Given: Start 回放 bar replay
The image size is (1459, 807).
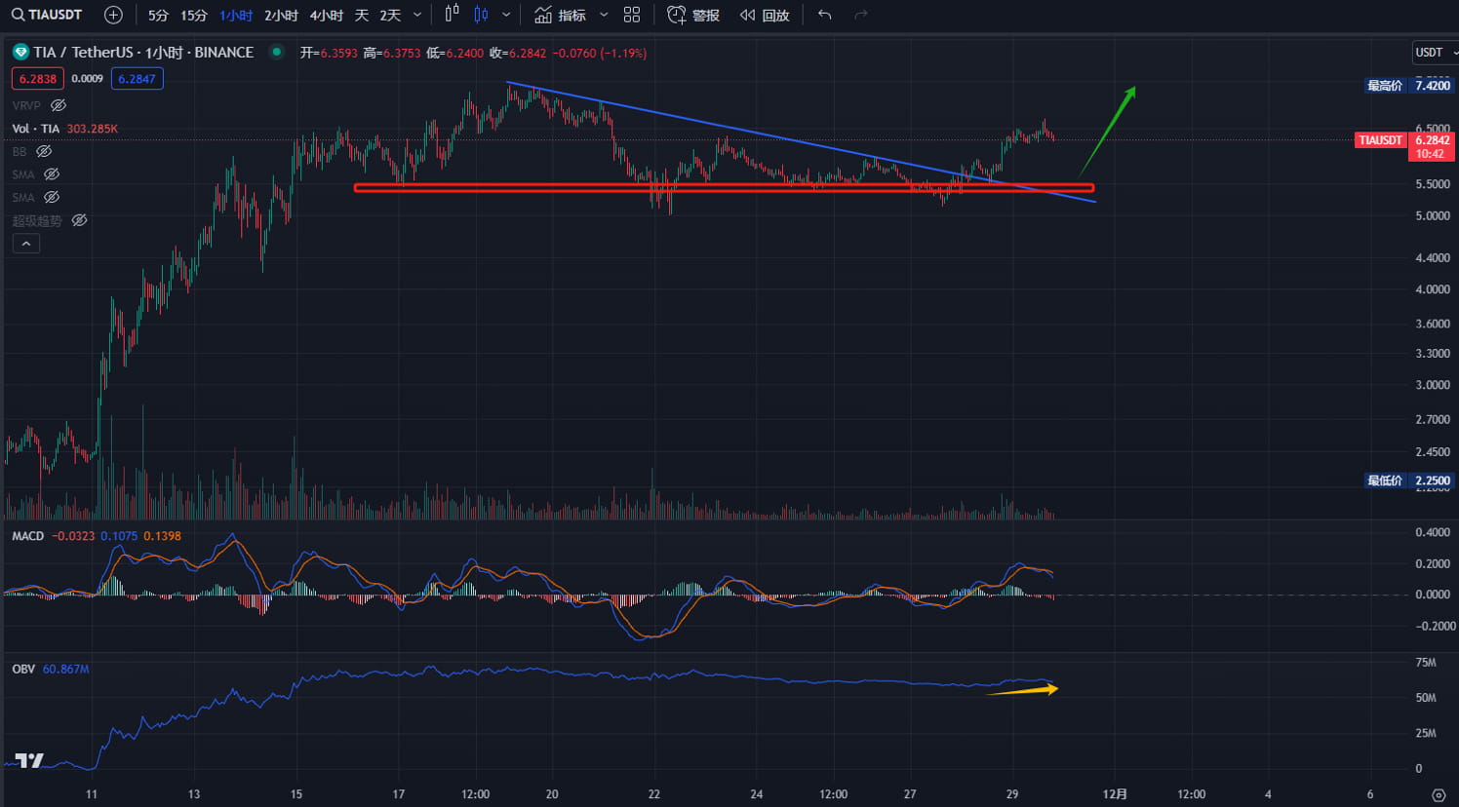Looking at the screenshot, I should point(765,16).
